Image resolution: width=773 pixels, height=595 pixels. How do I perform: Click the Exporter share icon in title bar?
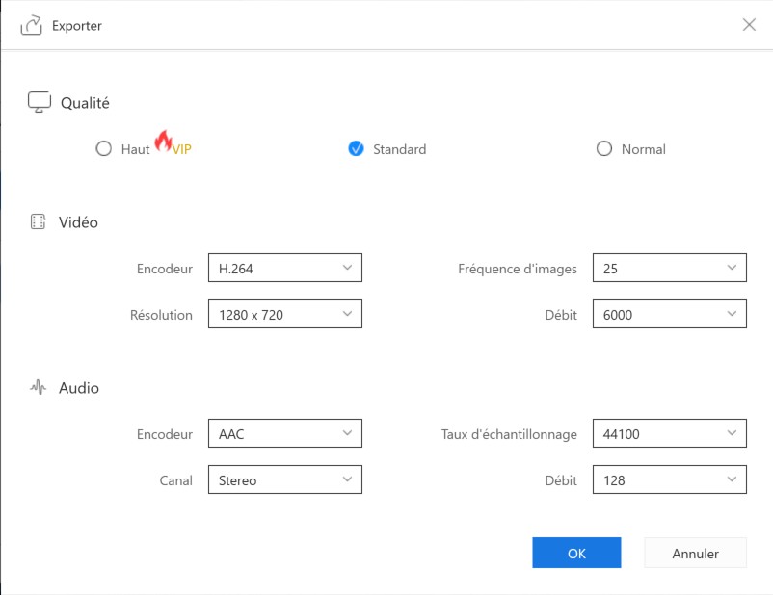click(x=31, y=25)
